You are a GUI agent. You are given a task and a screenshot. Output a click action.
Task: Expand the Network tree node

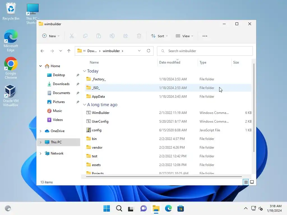pos(41,153)
